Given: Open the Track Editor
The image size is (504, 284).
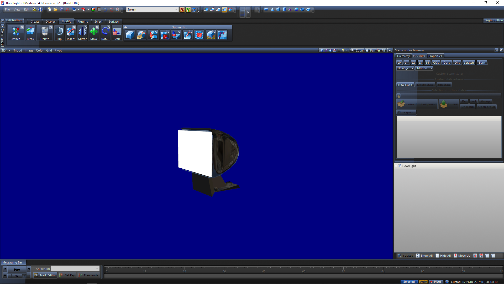Looking at the screenshot, I should [x=45, y=275].
